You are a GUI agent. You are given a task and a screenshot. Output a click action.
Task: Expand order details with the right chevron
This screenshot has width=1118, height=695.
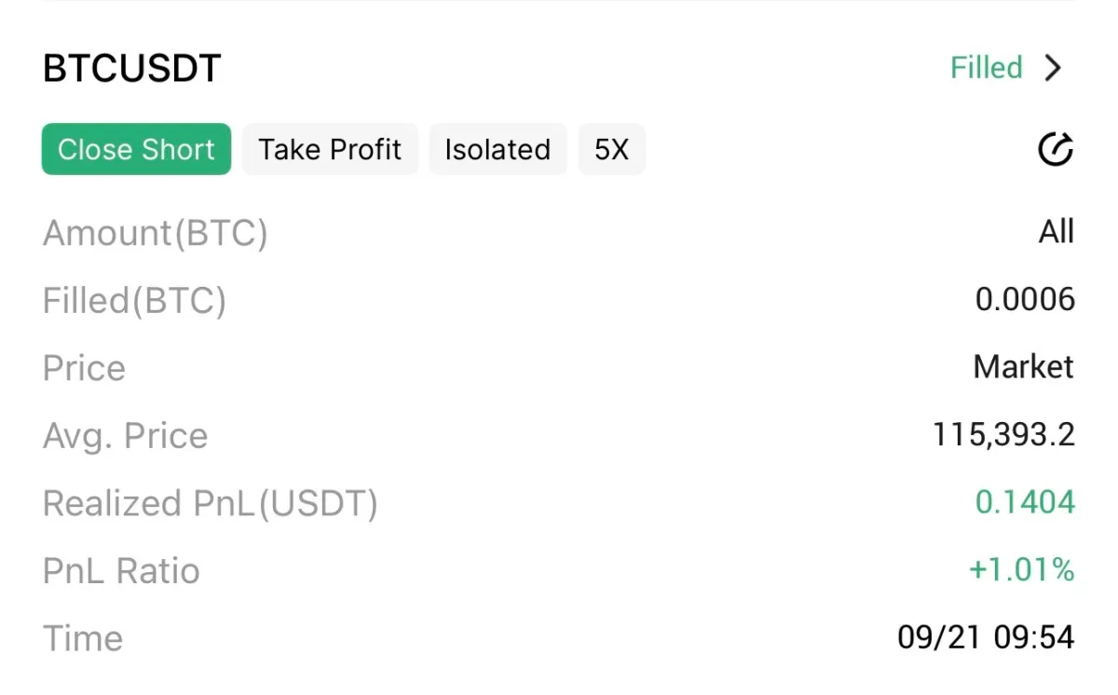point(1054,68)
